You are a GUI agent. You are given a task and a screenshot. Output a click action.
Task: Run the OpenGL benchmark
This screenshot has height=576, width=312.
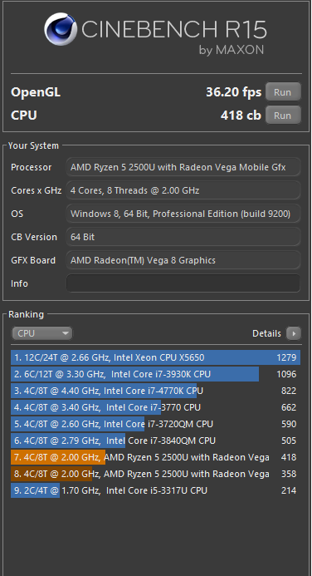[x=283, y=91]
